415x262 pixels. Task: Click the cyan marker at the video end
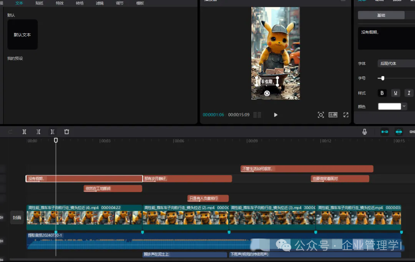tap(402, 232)
